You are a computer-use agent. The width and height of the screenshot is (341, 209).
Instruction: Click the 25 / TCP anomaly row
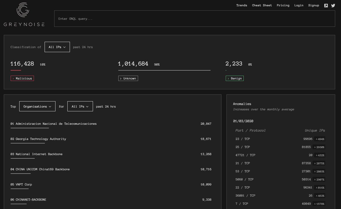[x=280, y=147]
